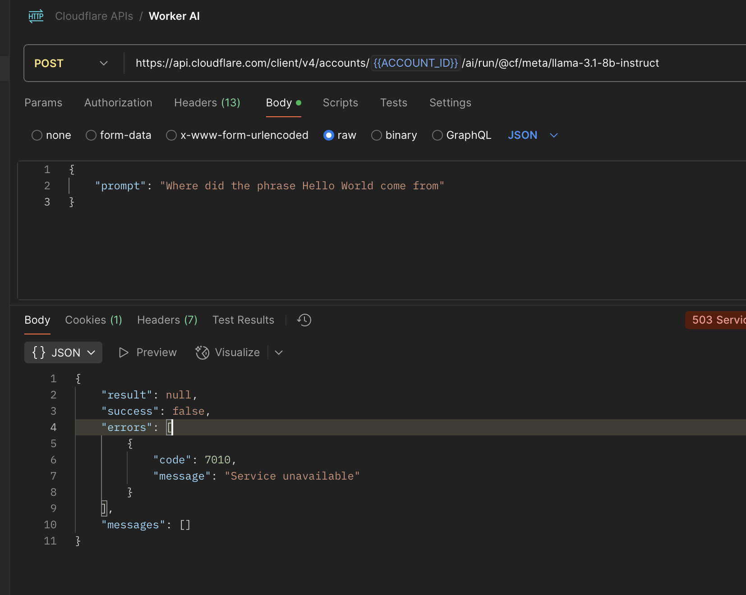The image size is (746, 595).
Task: Select the form-data radio option
Action: (x=91, y=135)
